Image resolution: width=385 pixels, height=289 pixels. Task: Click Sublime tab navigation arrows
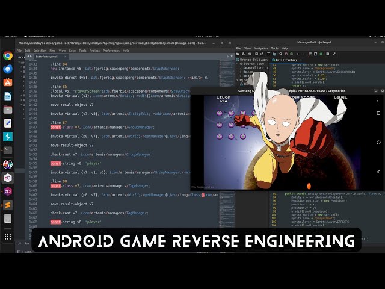point(29,57)
